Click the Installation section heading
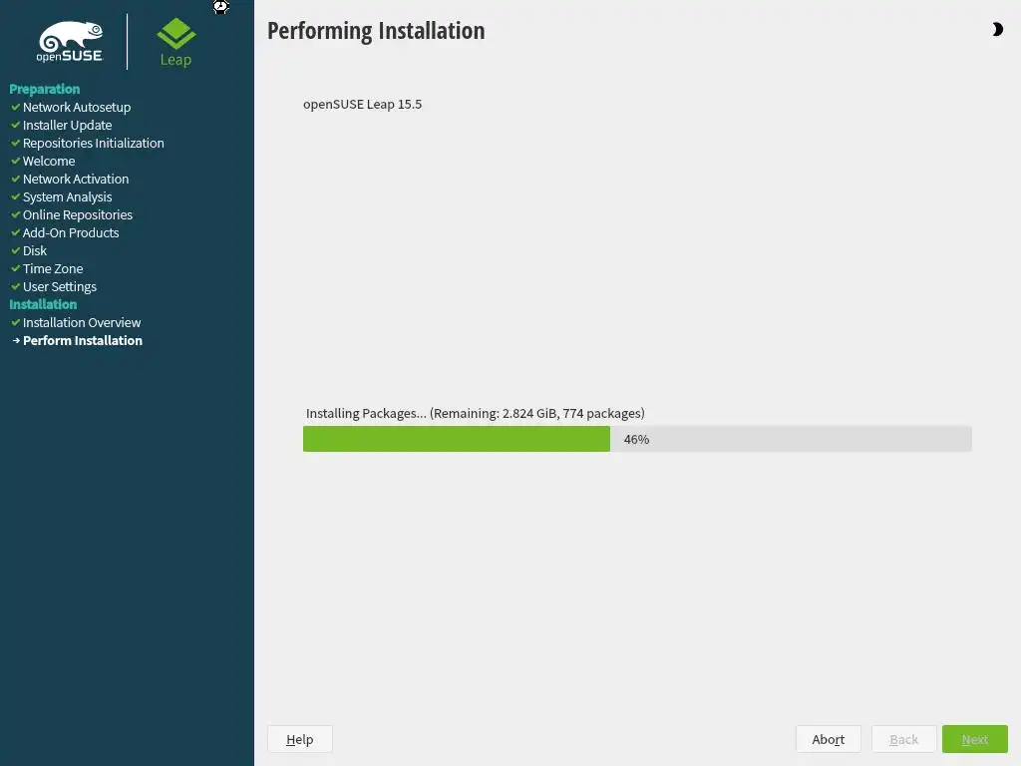The image size is (1021, 766). pos(43,304)
